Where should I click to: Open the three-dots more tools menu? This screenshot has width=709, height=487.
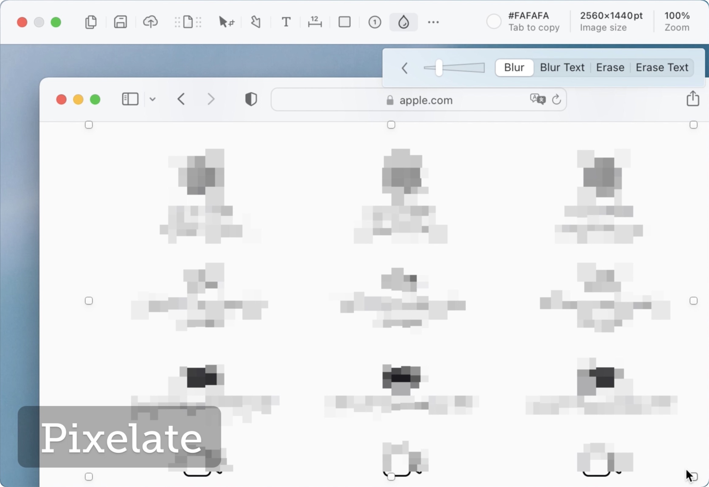click(x=433, y=22)
